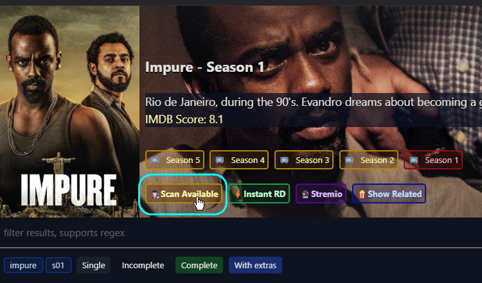Launch the Stremio button
Image resolution: width=482 pixels, height=283 pixels.
321,194
